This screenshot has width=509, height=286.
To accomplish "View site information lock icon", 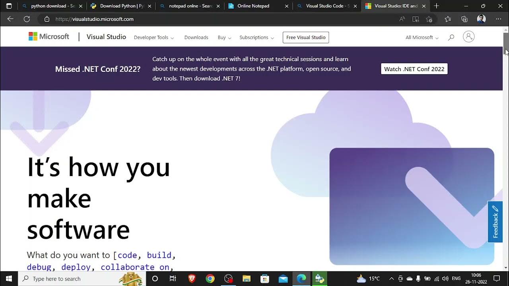I will point(47,19).
